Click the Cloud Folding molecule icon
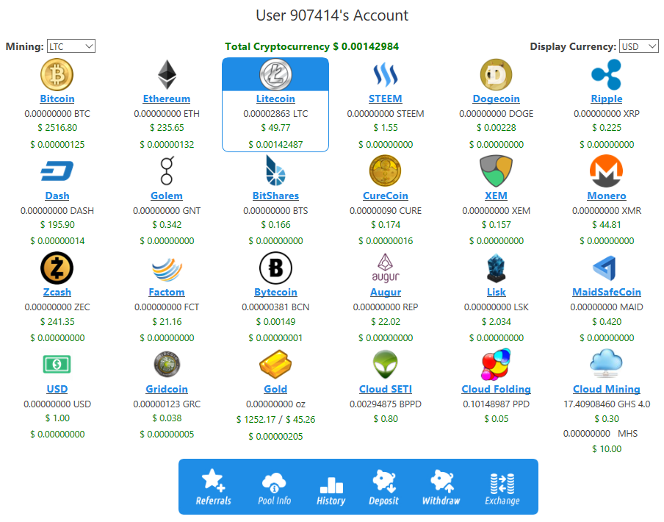Screen dimensions: 664x522 tap(496, 365)
